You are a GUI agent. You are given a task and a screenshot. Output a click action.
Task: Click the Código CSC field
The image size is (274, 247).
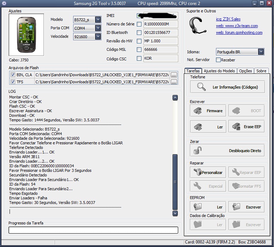click(x=161, y=58)
